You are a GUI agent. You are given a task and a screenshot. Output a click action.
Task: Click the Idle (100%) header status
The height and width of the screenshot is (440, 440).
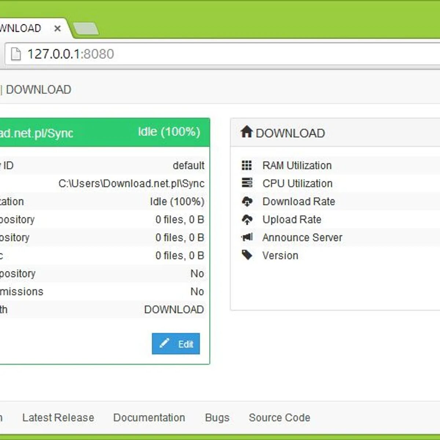(169, 132)
